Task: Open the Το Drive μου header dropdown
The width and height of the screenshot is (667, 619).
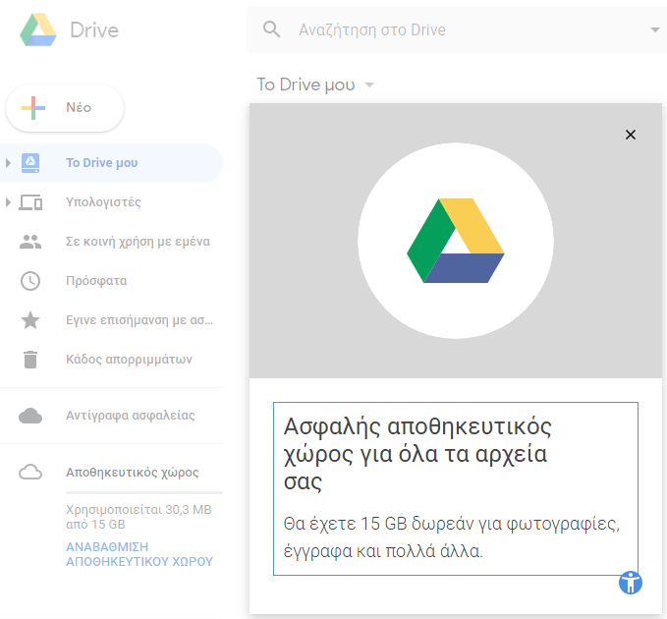Action: click(x=369, y=84)
